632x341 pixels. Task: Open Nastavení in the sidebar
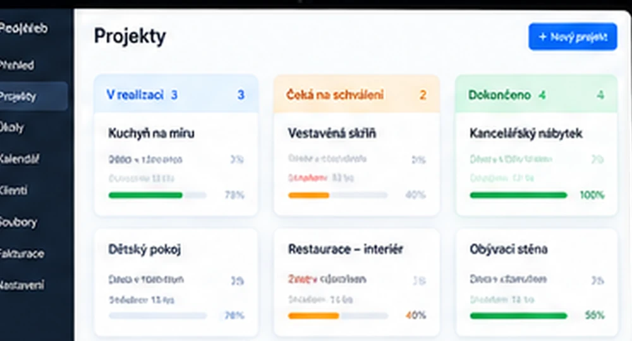22,285
